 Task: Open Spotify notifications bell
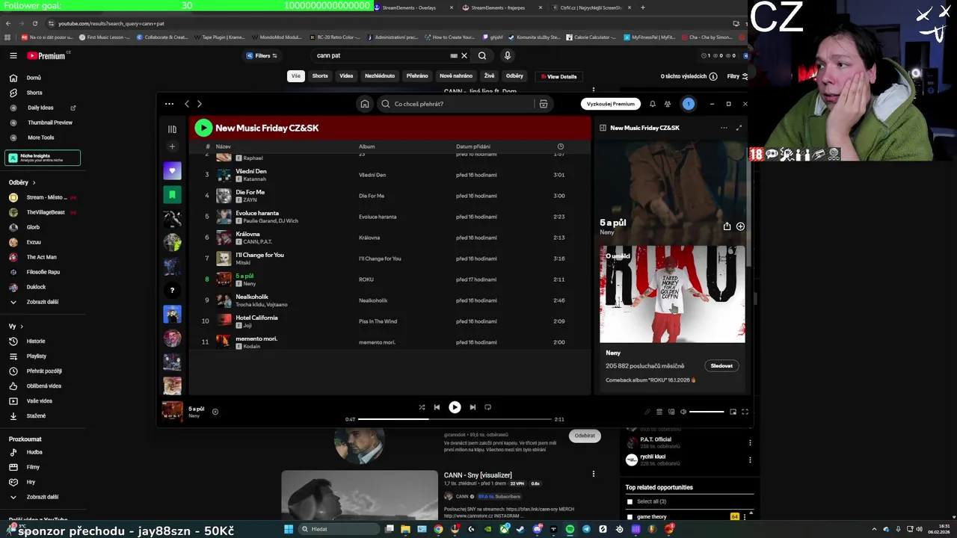[x=652, y=104]
